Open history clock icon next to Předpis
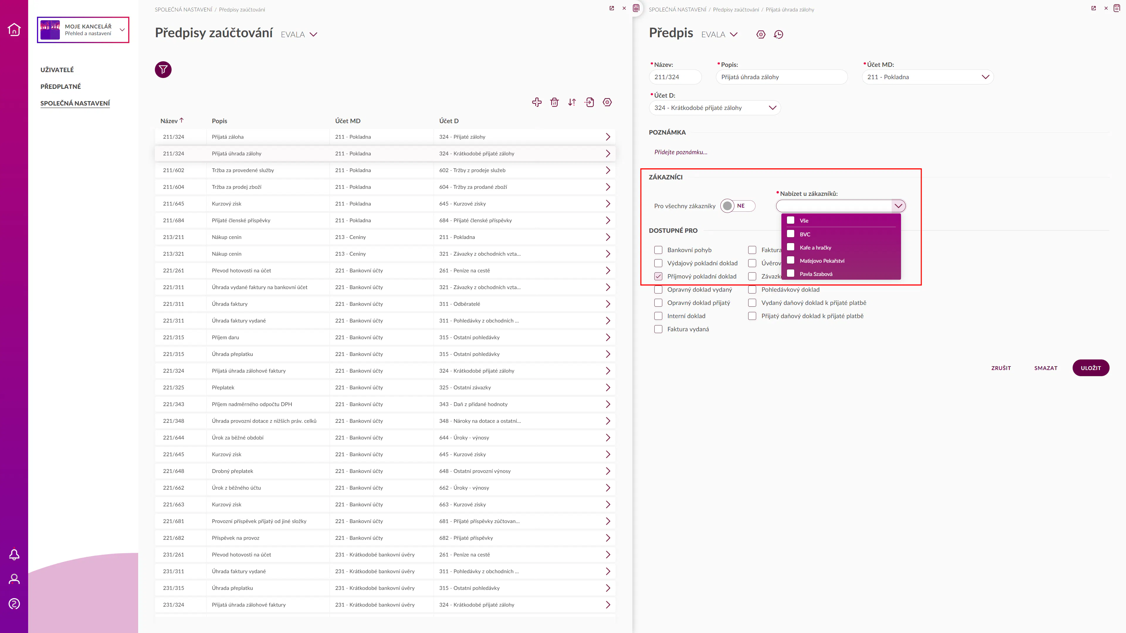The width and height of the screenshot is (1126, 633). point(778,35)
